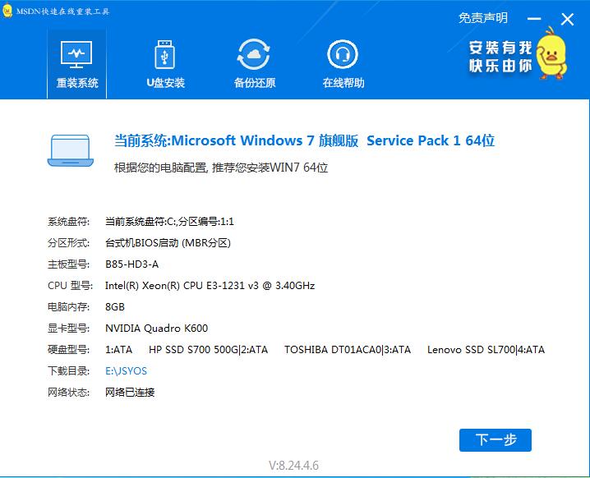The width and height of the screenshot is (590, 478).
Task: Click the Lenovo SSD SL700 disk entry
Action: (471, 350)
